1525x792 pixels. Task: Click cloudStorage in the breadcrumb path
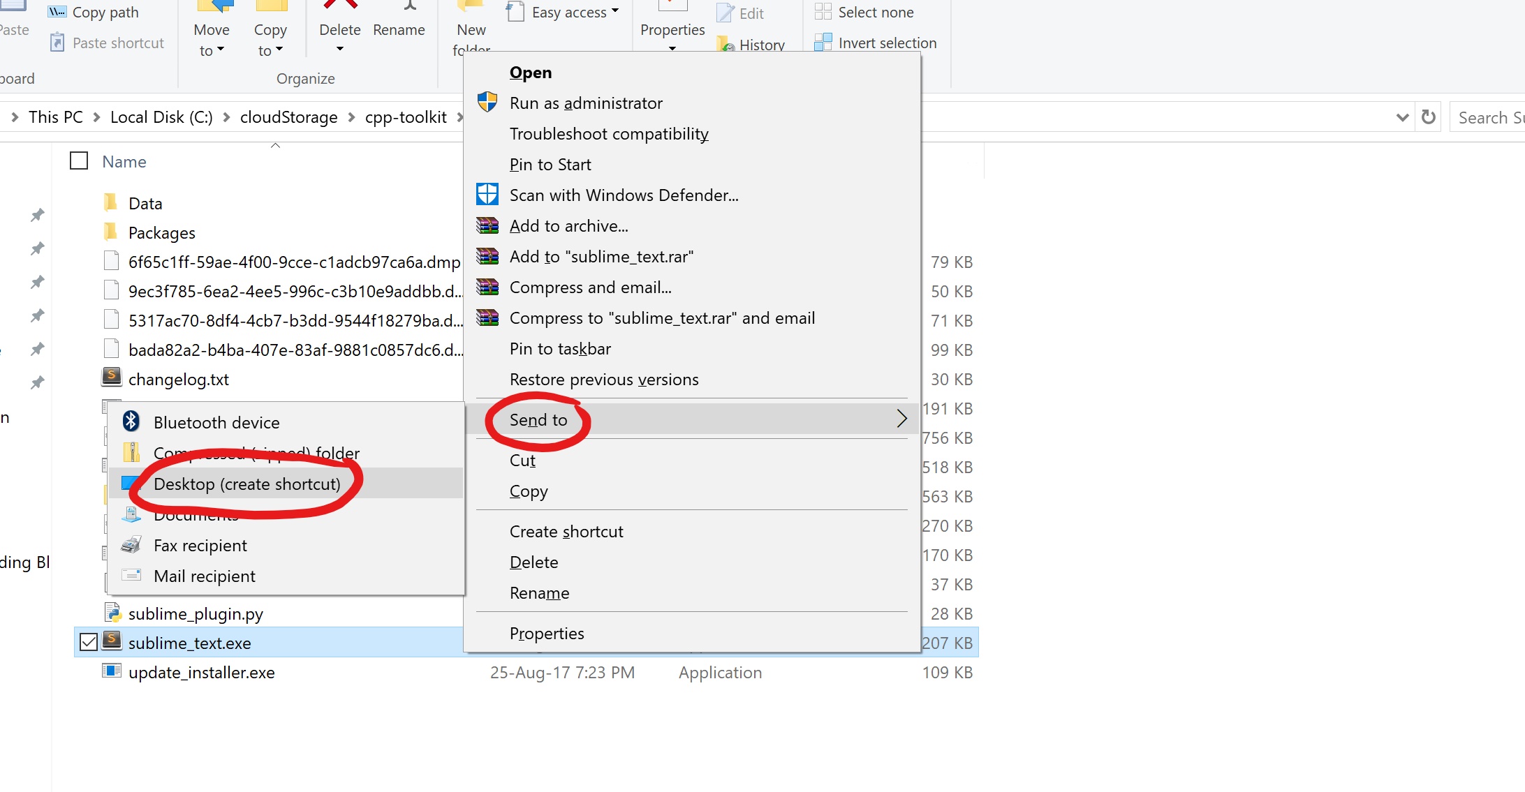tap(288, 117)
